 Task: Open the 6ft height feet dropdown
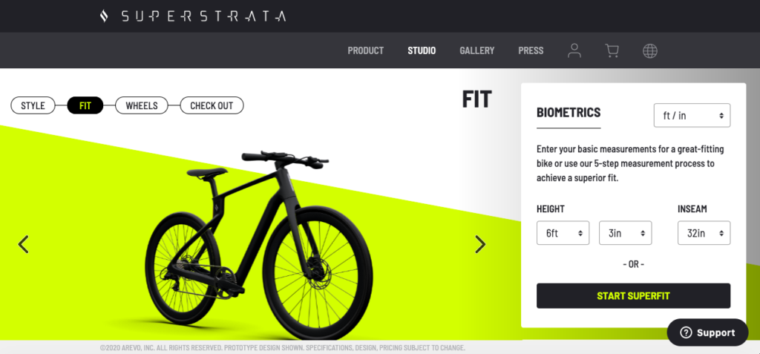coord(563,233)
